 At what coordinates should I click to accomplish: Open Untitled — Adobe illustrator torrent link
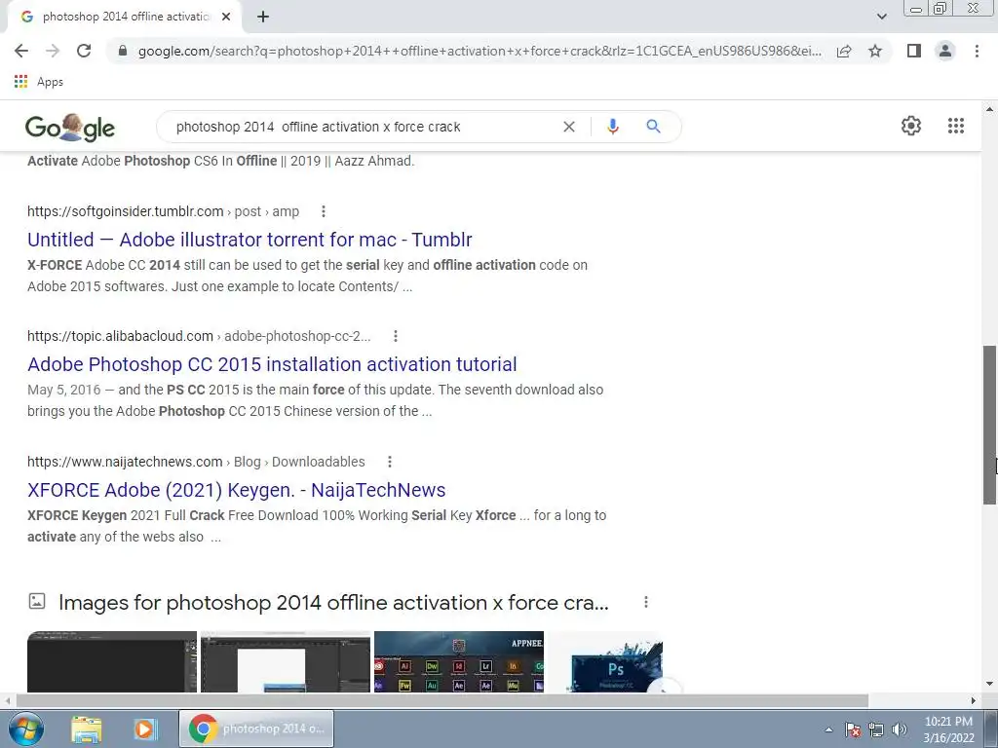[249, 240]
